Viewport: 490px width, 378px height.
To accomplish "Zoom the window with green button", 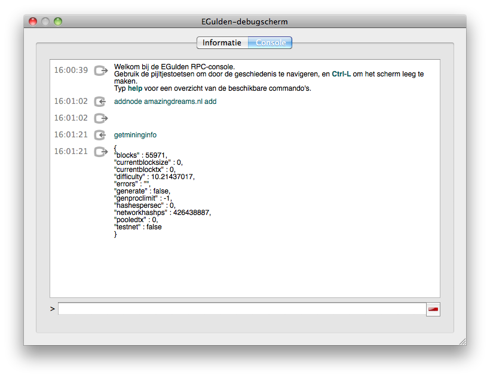I will click(58, 21).
